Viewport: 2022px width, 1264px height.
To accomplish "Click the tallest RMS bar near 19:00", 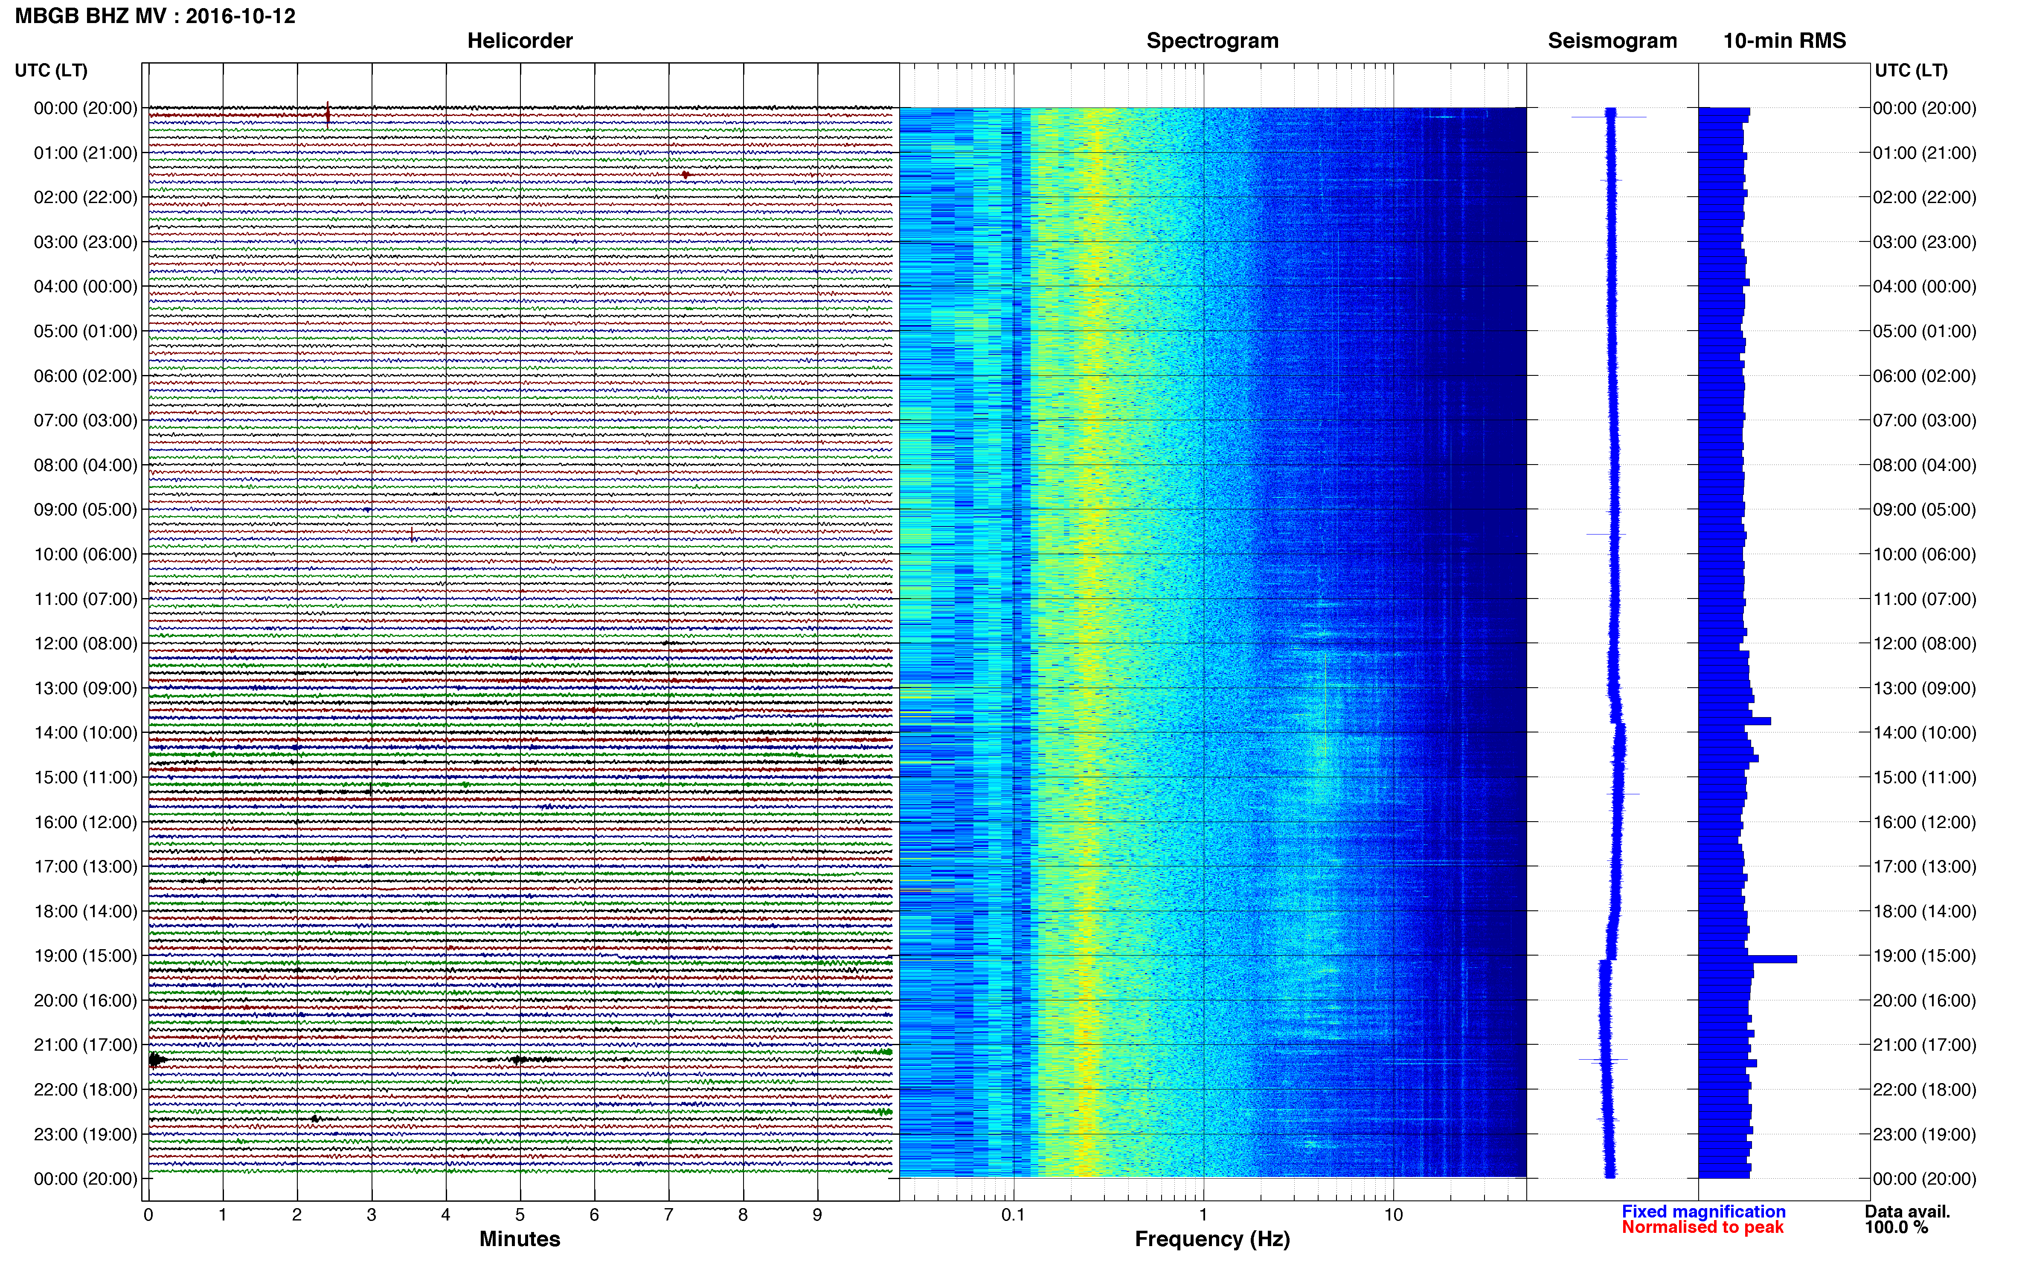I will coord(1748,959).
